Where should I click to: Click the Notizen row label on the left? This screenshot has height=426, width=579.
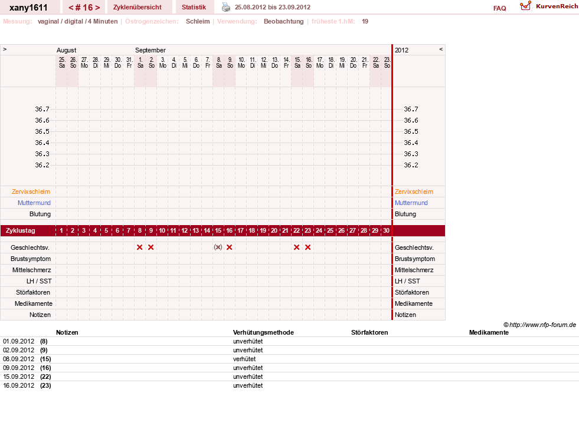point(40,315)
